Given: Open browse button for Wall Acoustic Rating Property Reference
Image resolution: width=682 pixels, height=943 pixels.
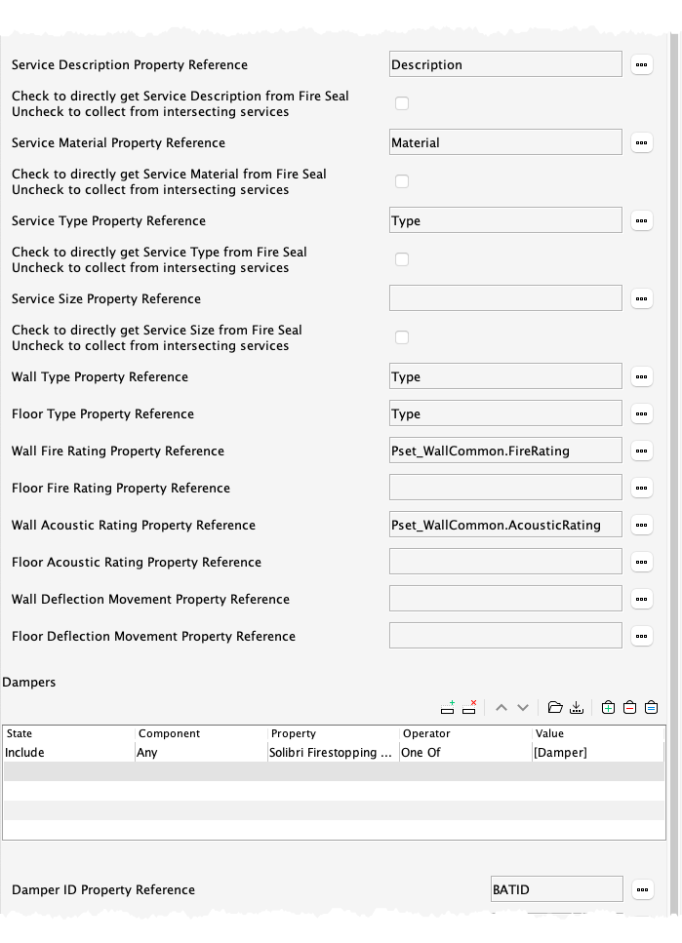Looking at the screenshot, I should [x=642, y=525].
